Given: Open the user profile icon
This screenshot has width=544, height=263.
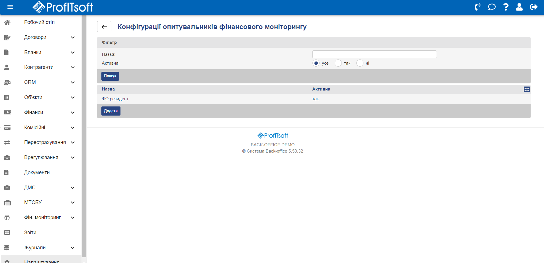Looking at the screenshot, I should click(x=519, y=7).
